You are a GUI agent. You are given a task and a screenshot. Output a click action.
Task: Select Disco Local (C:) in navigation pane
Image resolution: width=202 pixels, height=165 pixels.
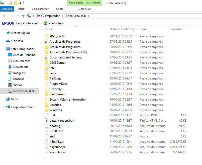tap(20, 91)
